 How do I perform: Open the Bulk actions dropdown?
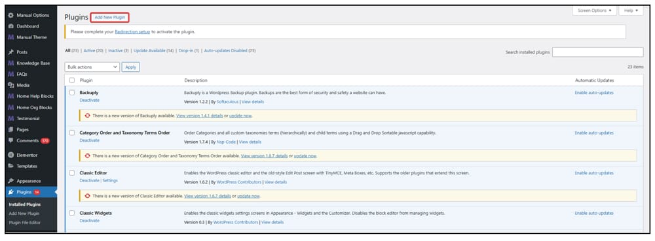(x=92, y=67)
